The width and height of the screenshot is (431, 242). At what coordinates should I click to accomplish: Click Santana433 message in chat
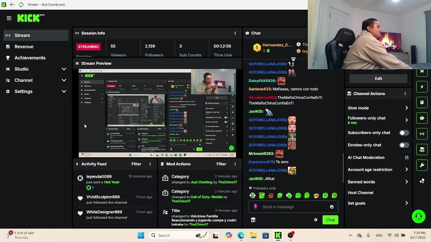[x=283, y=89]
